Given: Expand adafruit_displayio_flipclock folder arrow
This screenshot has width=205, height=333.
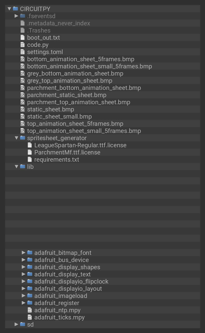Looking at the screenshot, I should 24,281.
